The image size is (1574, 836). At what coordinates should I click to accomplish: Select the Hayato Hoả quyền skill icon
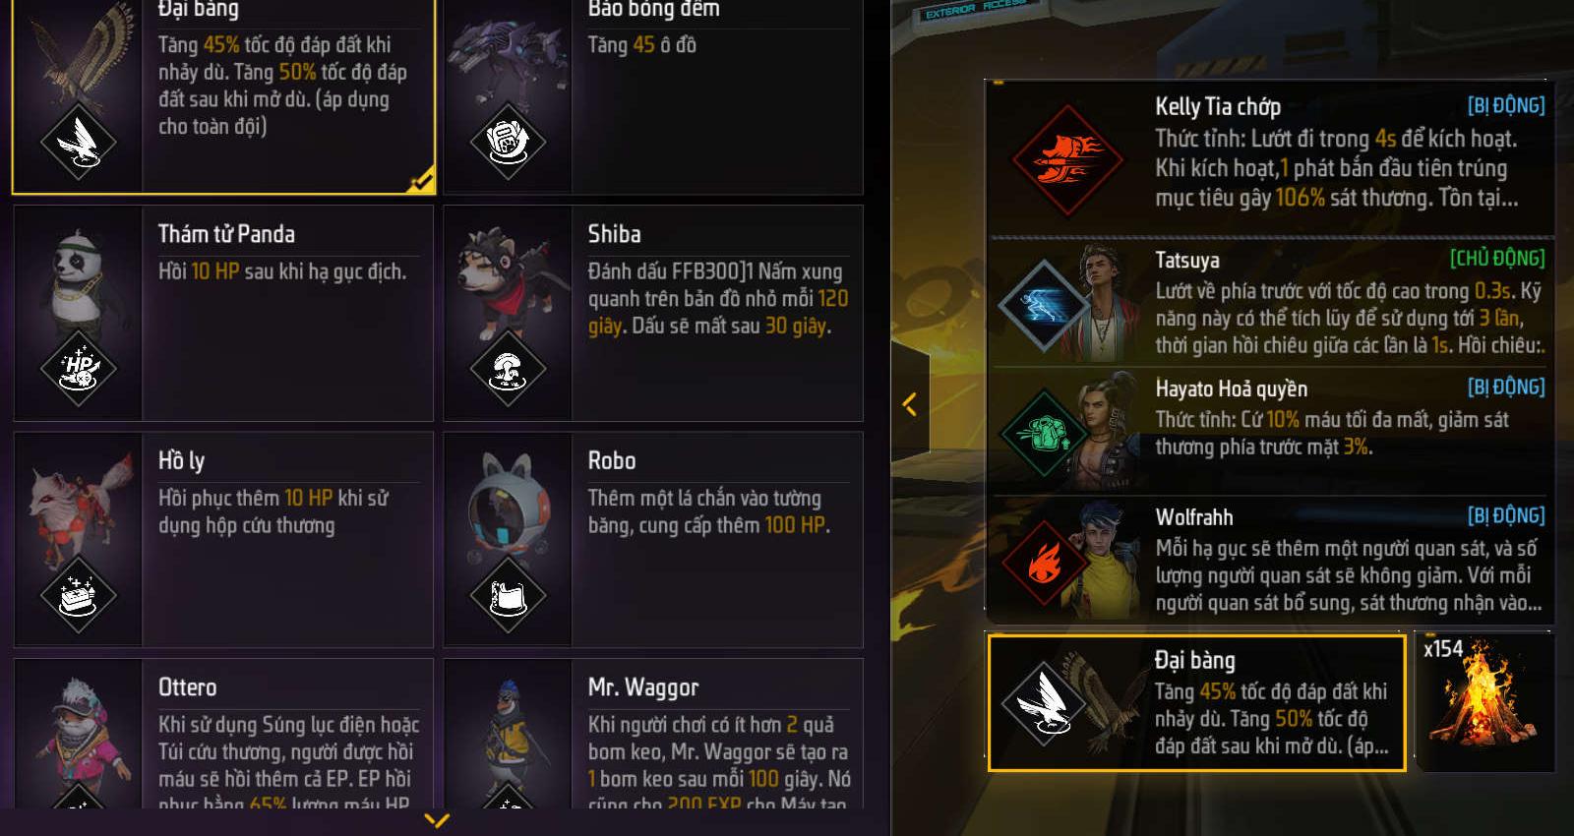coord(1044,433)
